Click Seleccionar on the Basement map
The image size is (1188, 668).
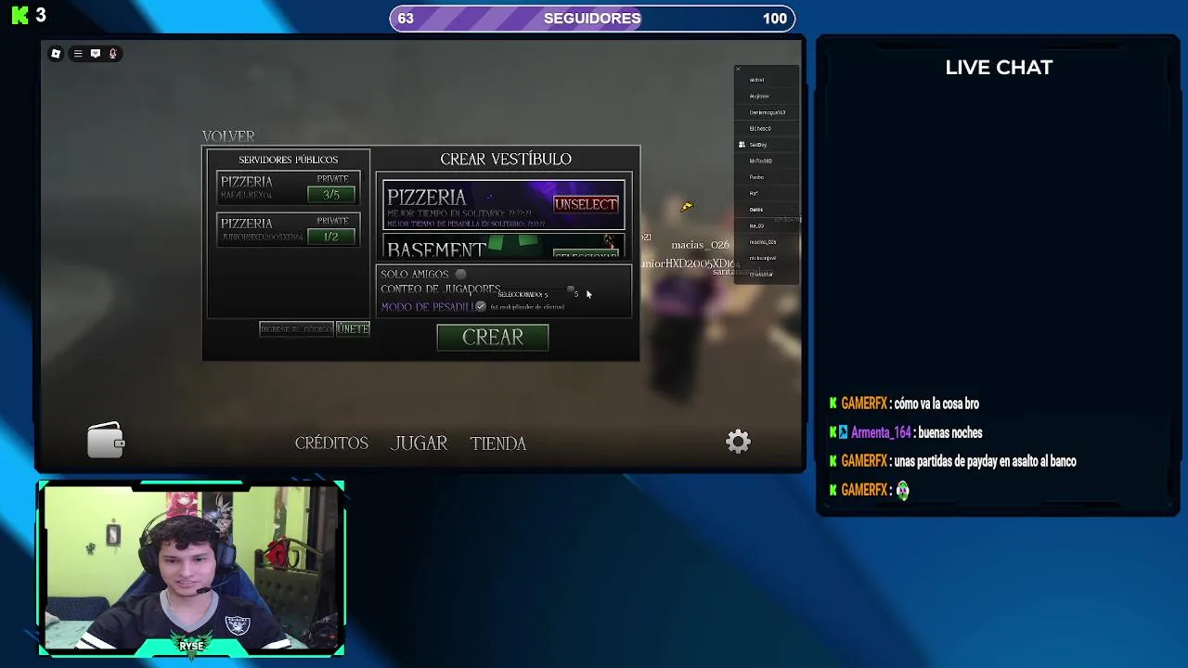586,254
